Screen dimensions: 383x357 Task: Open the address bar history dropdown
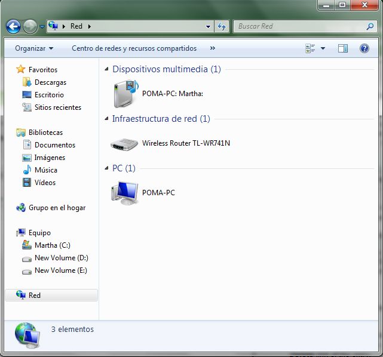pos(208,26)
